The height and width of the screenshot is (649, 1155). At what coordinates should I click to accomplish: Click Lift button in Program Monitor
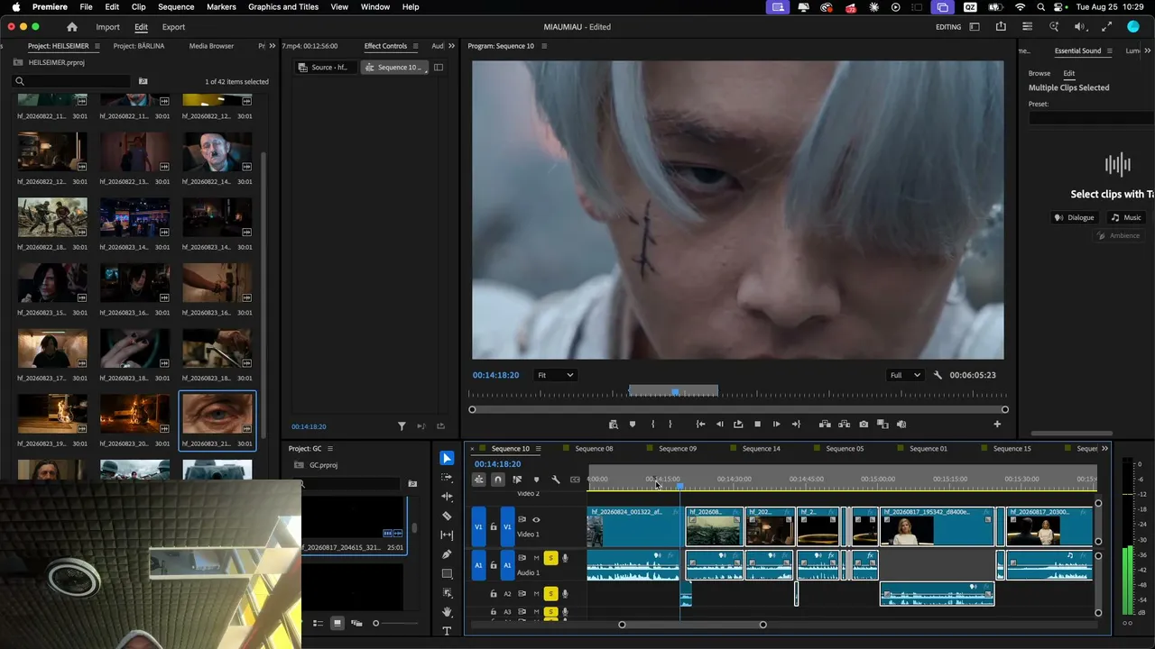(x=825, y=424)
